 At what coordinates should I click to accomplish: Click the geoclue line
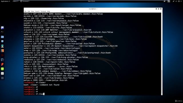point(50,41)
